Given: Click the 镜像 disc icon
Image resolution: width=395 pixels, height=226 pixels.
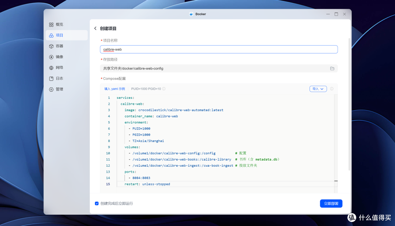Looking at the screenshot, I should tap(51, 57).
